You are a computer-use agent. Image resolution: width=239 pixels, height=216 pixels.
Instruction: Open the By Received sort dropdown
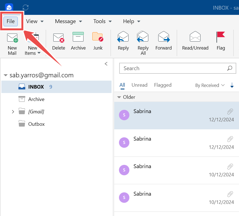coord(210,85)
